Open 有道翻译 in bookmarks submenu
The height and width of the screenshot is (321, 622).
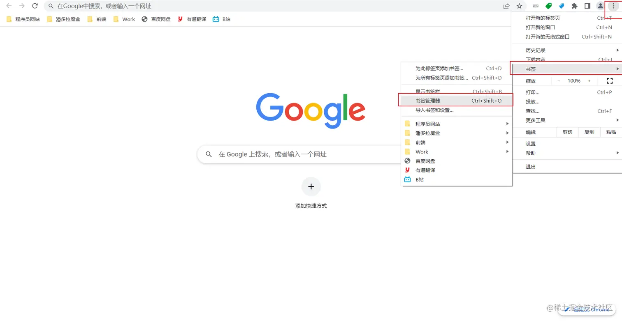pos(457,170)
